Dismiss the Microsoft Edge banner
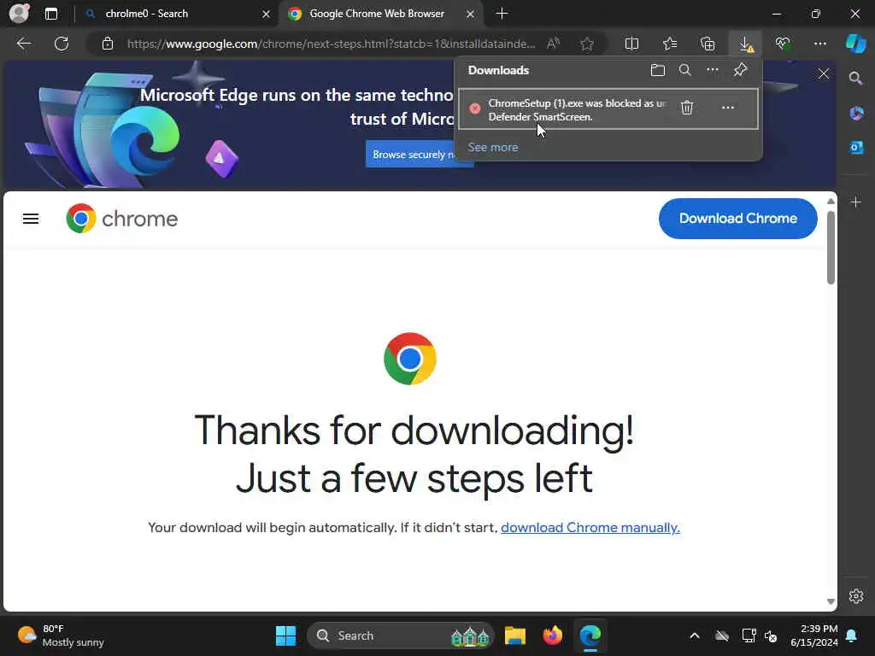 pyautogui.click(x=824, y=73)
